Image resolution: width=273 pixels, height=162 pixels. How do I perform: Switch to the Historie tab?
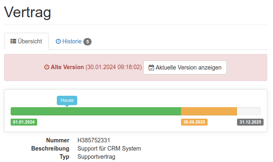click(x=74, y=41)
